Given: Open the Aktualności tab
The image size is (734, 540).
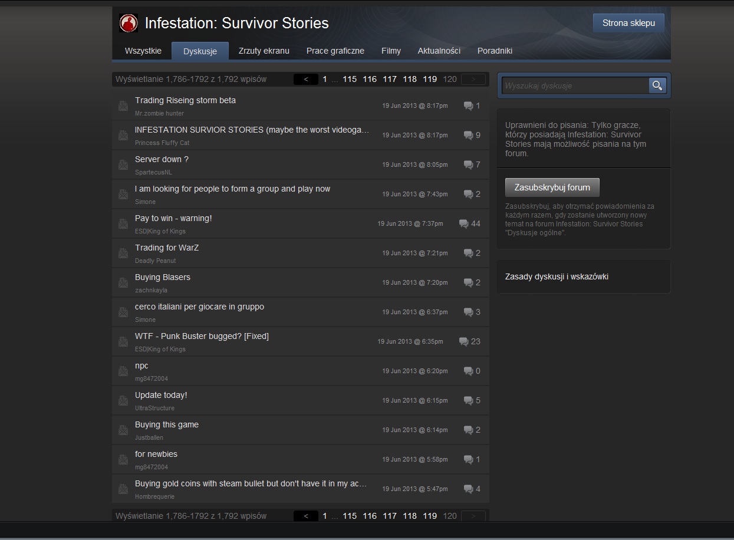Looking at the screenshot, I should tap(439, 51).
